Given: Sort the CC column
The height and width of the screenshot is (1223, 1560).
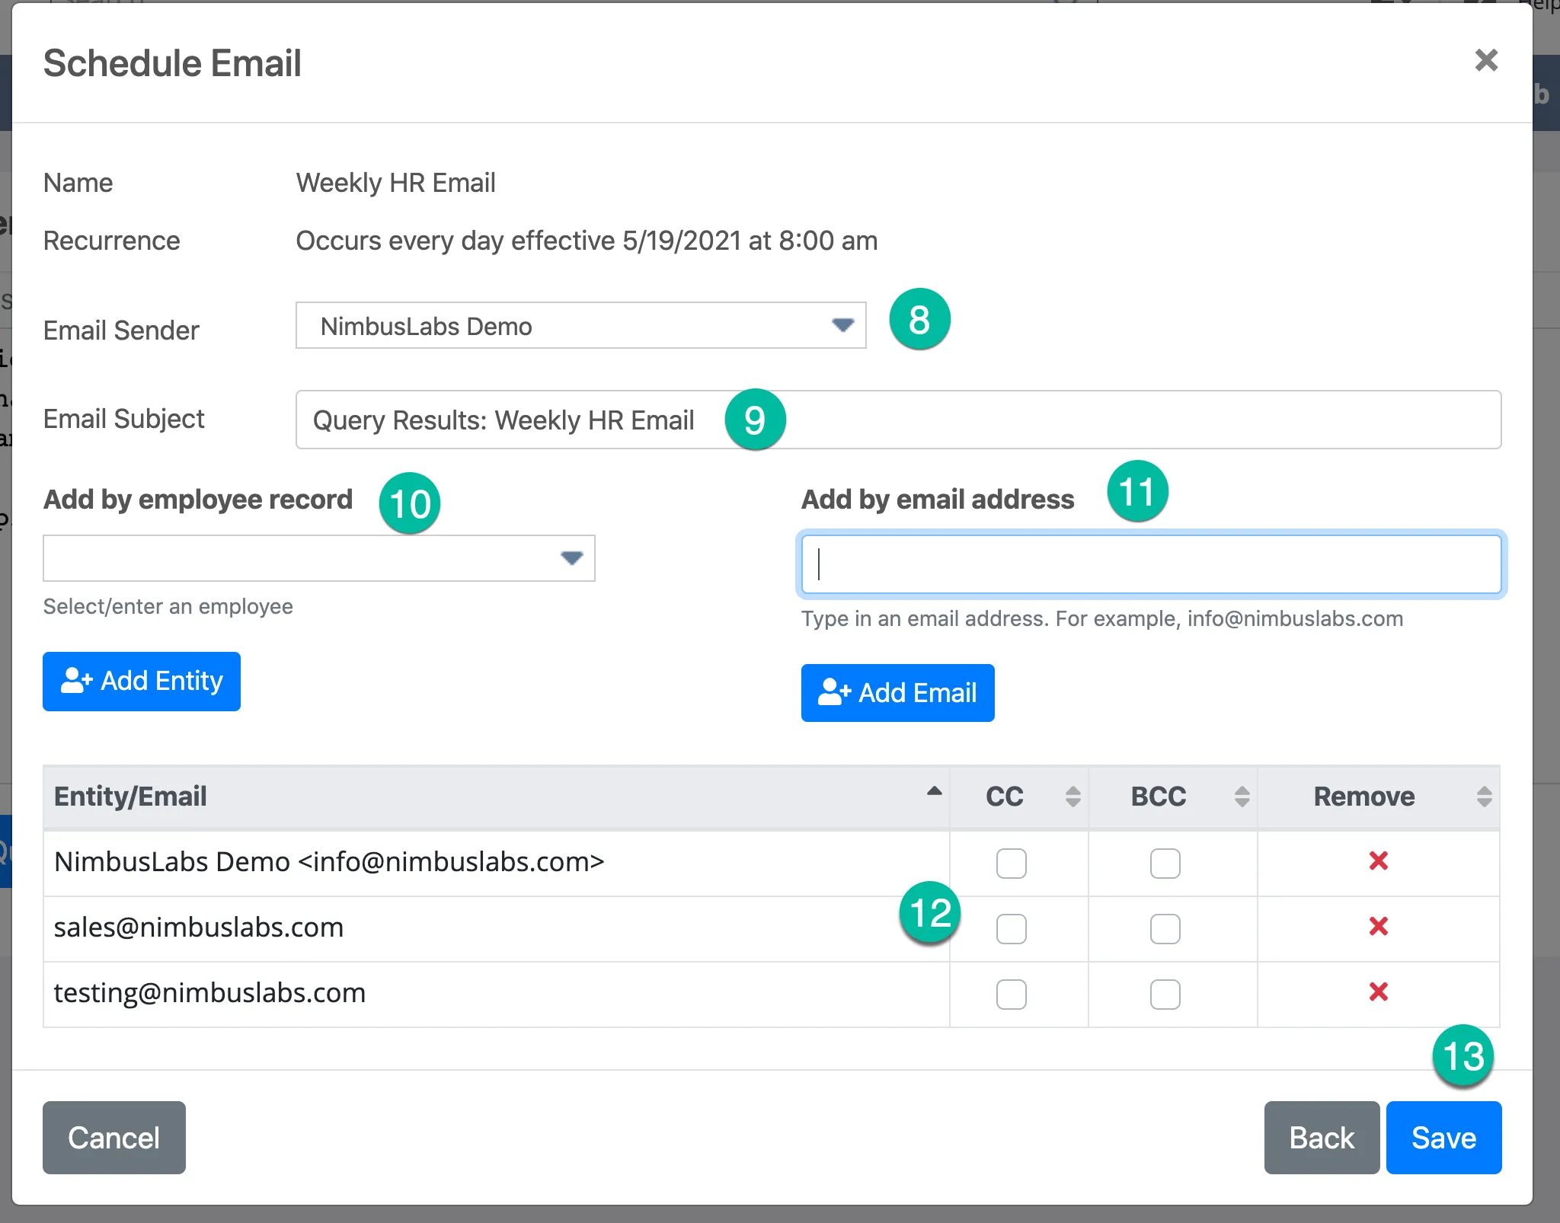Looking at the screenshot, I should click(x=1019, y=797).
